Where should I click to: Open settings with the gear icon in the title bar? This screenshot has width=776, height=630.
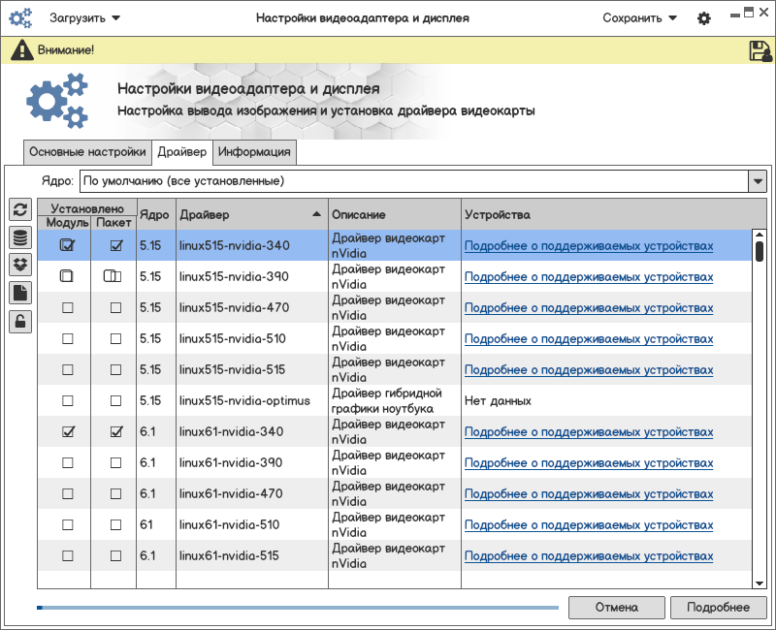click(703, 18)
